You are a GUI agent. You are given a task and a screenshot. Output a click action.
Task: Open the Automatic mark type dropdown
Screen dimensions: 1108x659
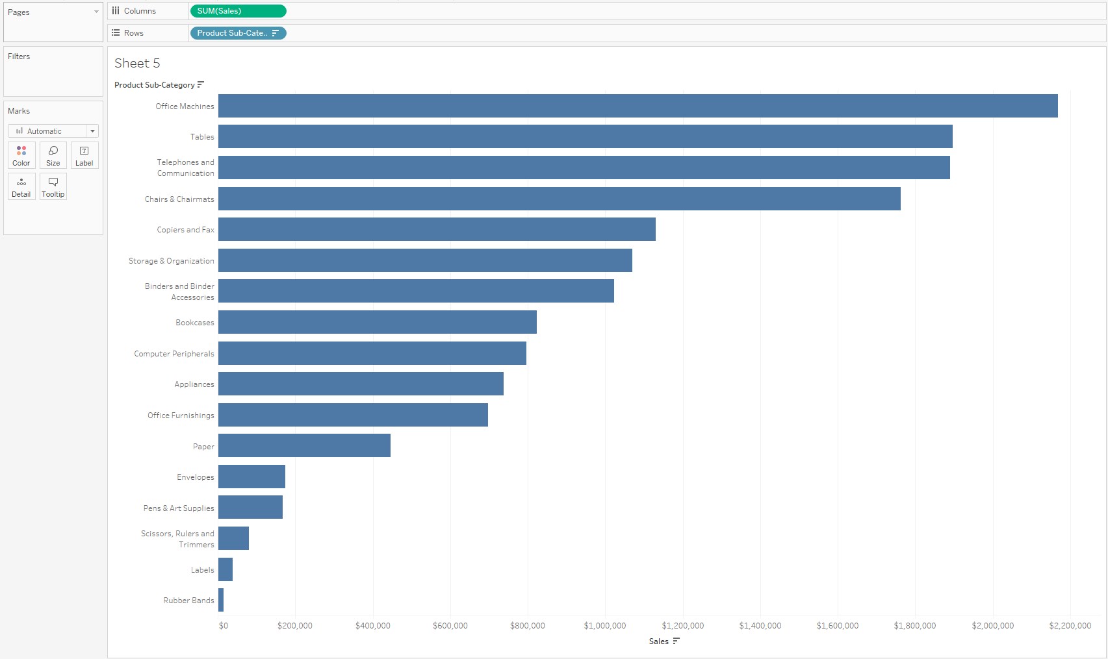[x=53, y=131]
